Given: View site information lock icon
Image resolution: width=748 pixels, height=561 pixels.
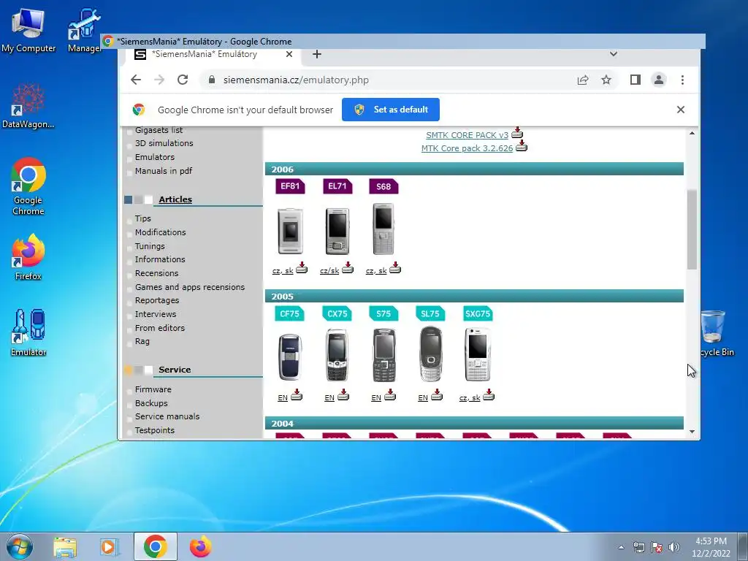Looking at the screenshot, I should tap(212, 80).
